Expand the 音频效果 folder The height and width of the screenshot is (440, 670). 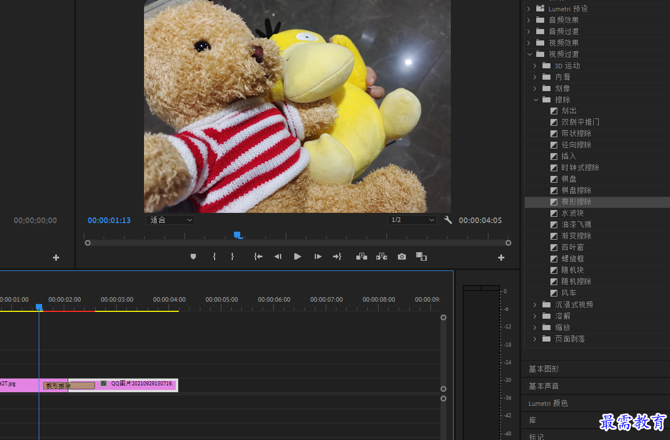pyautogui.click(x=529, y=20)
